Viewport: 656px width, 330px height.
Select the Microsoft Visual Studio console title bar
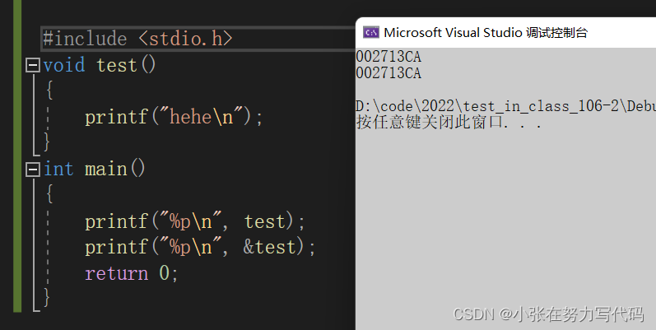pos(506,33)
